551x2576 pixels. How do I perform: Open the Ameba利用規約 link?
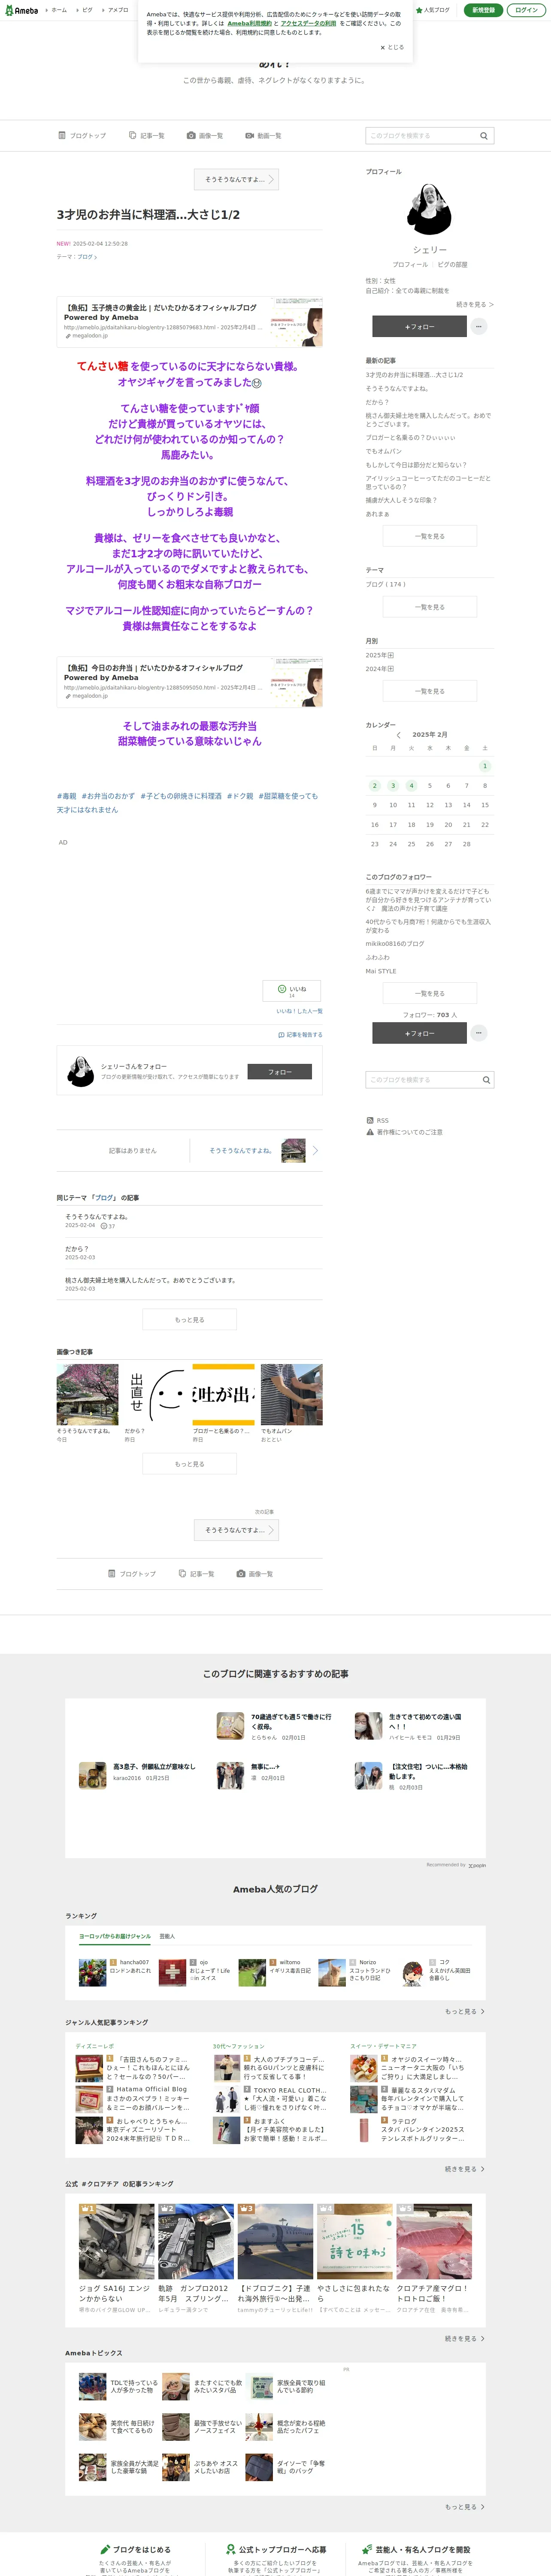(249, 23)
